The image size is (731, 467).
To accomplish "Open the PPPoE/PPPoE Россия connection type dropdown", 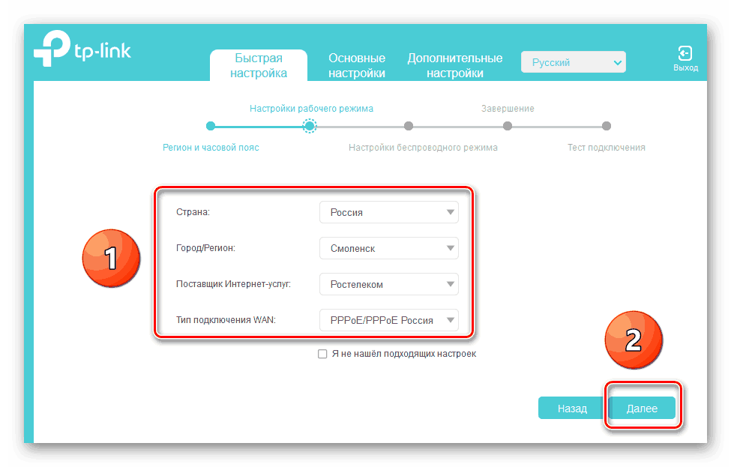I will pyautogui.click(x=389, y=320).
